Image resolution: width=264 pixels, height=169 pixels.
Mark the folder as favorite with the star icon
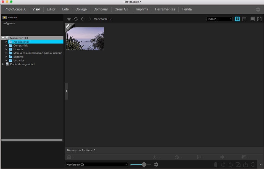pyautogui.click(x=69, y=19)
